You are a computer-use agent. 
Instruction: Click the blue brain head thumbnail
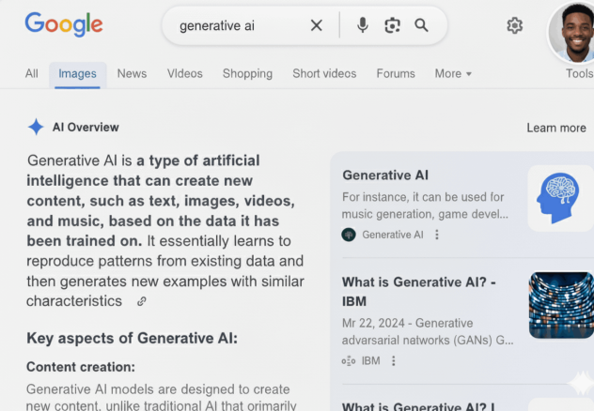coord(561,198)
